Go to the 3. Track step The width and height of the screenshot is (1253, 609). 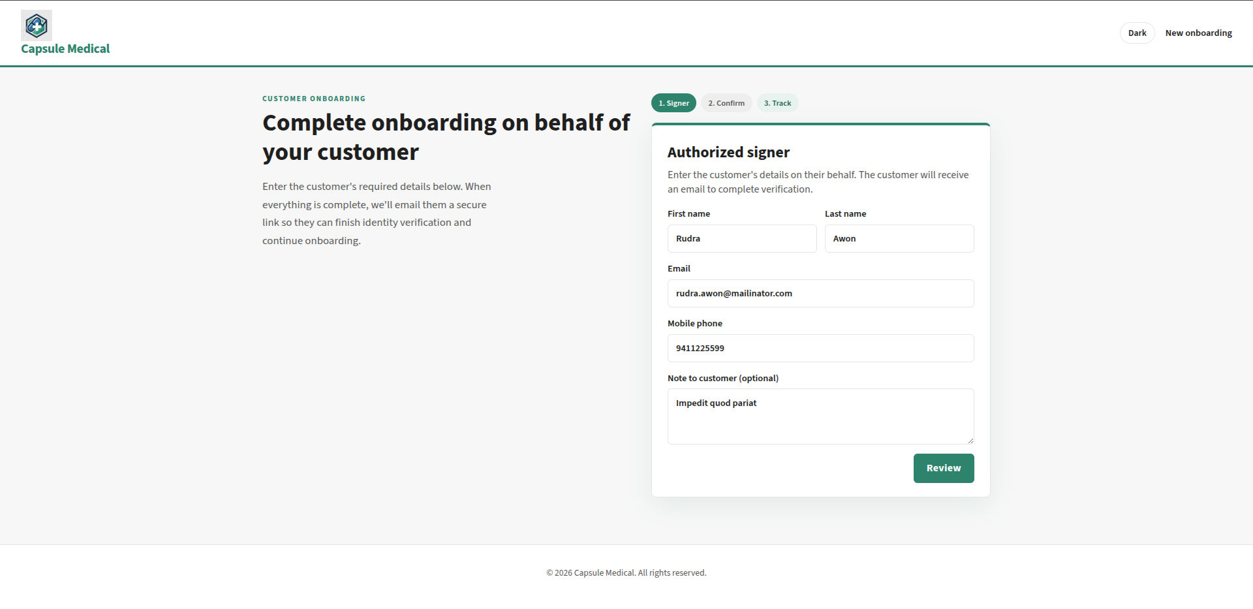click(x=777, y=103)
